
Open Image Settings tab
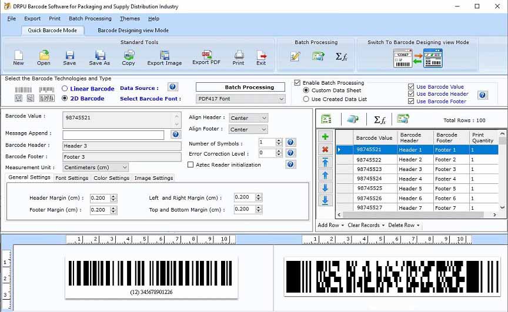click(x=153, y=177)
